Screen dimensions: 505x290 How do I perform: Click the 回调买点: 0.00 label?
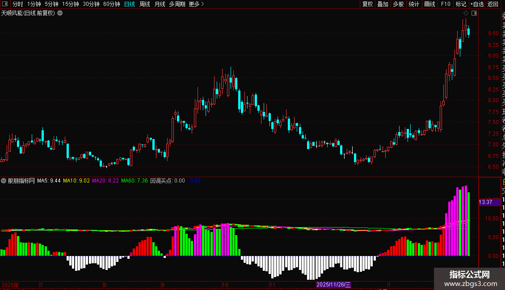pos(168,181)
